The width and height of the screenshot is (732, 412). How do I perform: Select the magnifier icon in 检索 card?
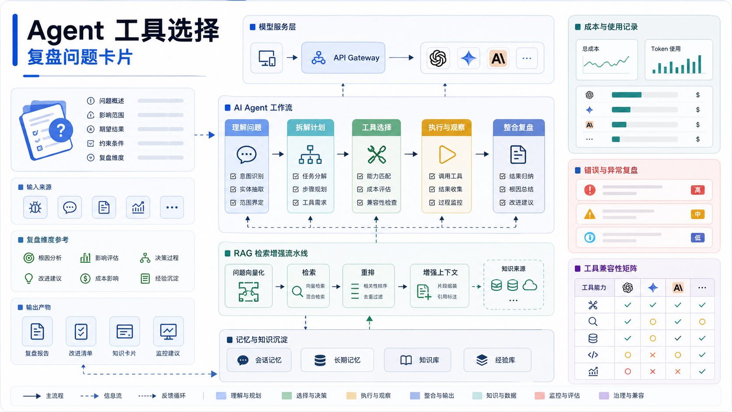point(298,291)
